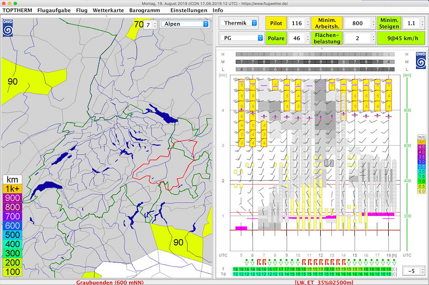
Task: Select the 1k+ km legend swatch
Action: (x=12, y=189)
